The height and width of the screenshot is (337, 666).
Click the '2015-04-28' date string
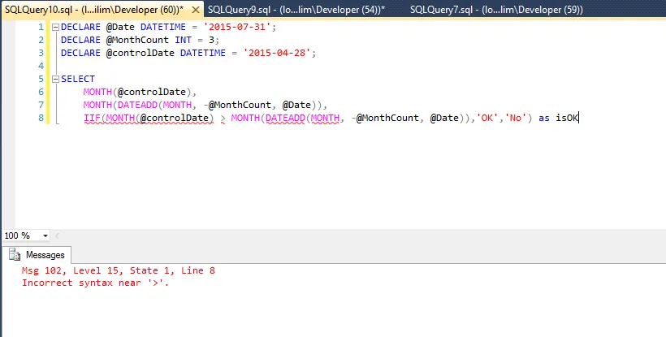pos(277,53)
